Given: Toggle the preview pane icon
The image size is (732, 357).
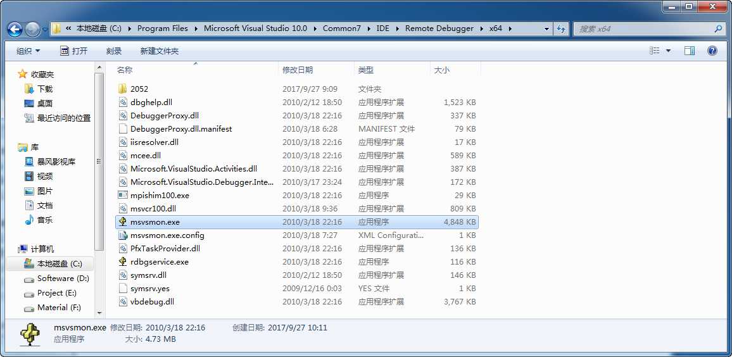Looking at the screenshot, I should [x=690, y=51].
